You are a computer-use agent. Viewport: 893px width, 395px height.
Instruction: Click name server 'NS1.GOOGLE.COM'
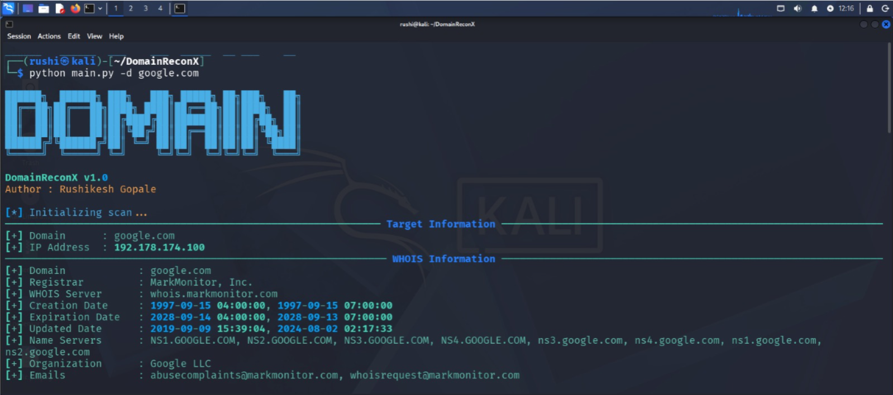[x=193, y=340]
